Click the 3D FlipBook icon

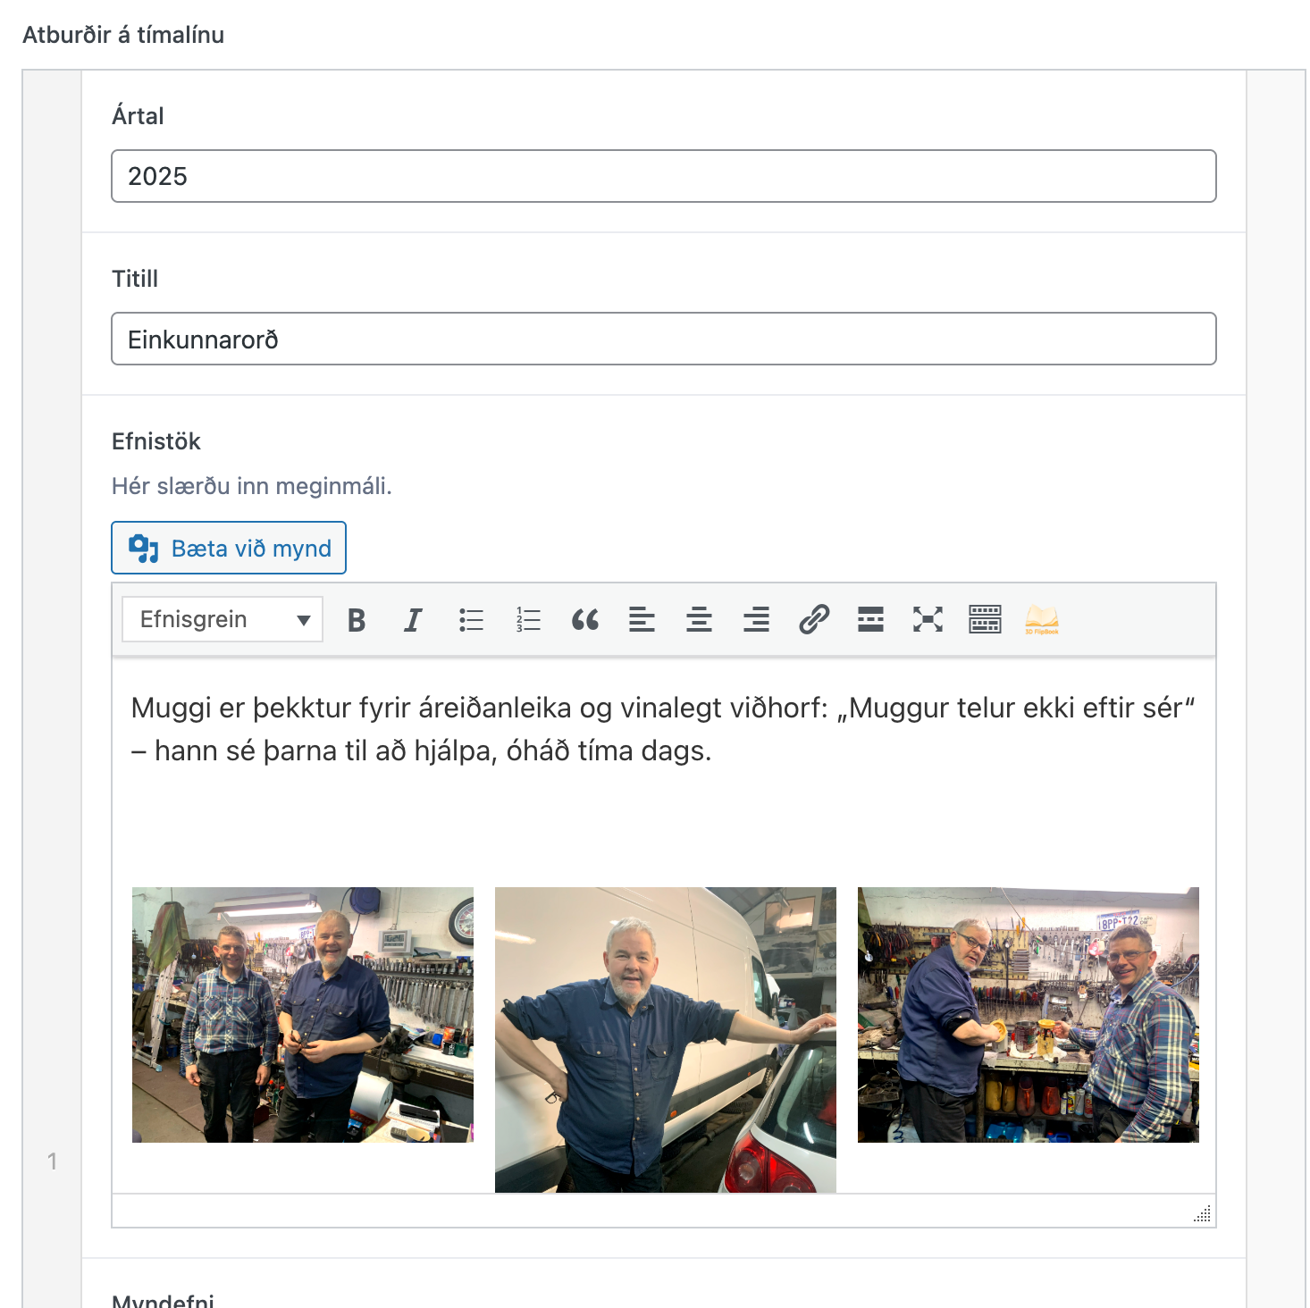[1042, 619]
